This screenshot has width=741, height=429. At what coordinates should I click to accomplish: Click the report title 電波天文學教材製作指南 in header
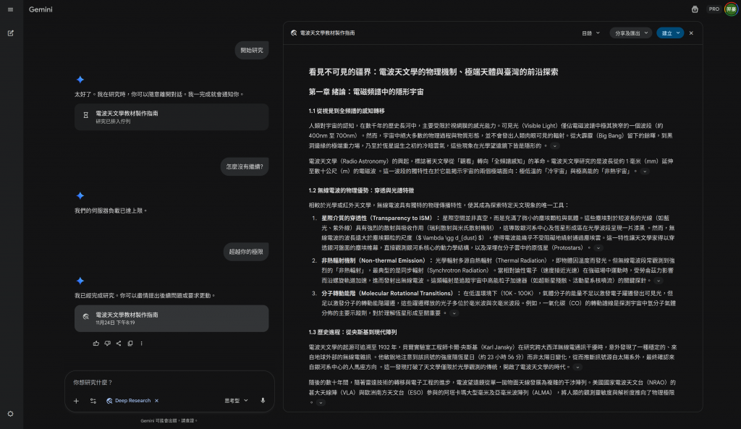328,33
